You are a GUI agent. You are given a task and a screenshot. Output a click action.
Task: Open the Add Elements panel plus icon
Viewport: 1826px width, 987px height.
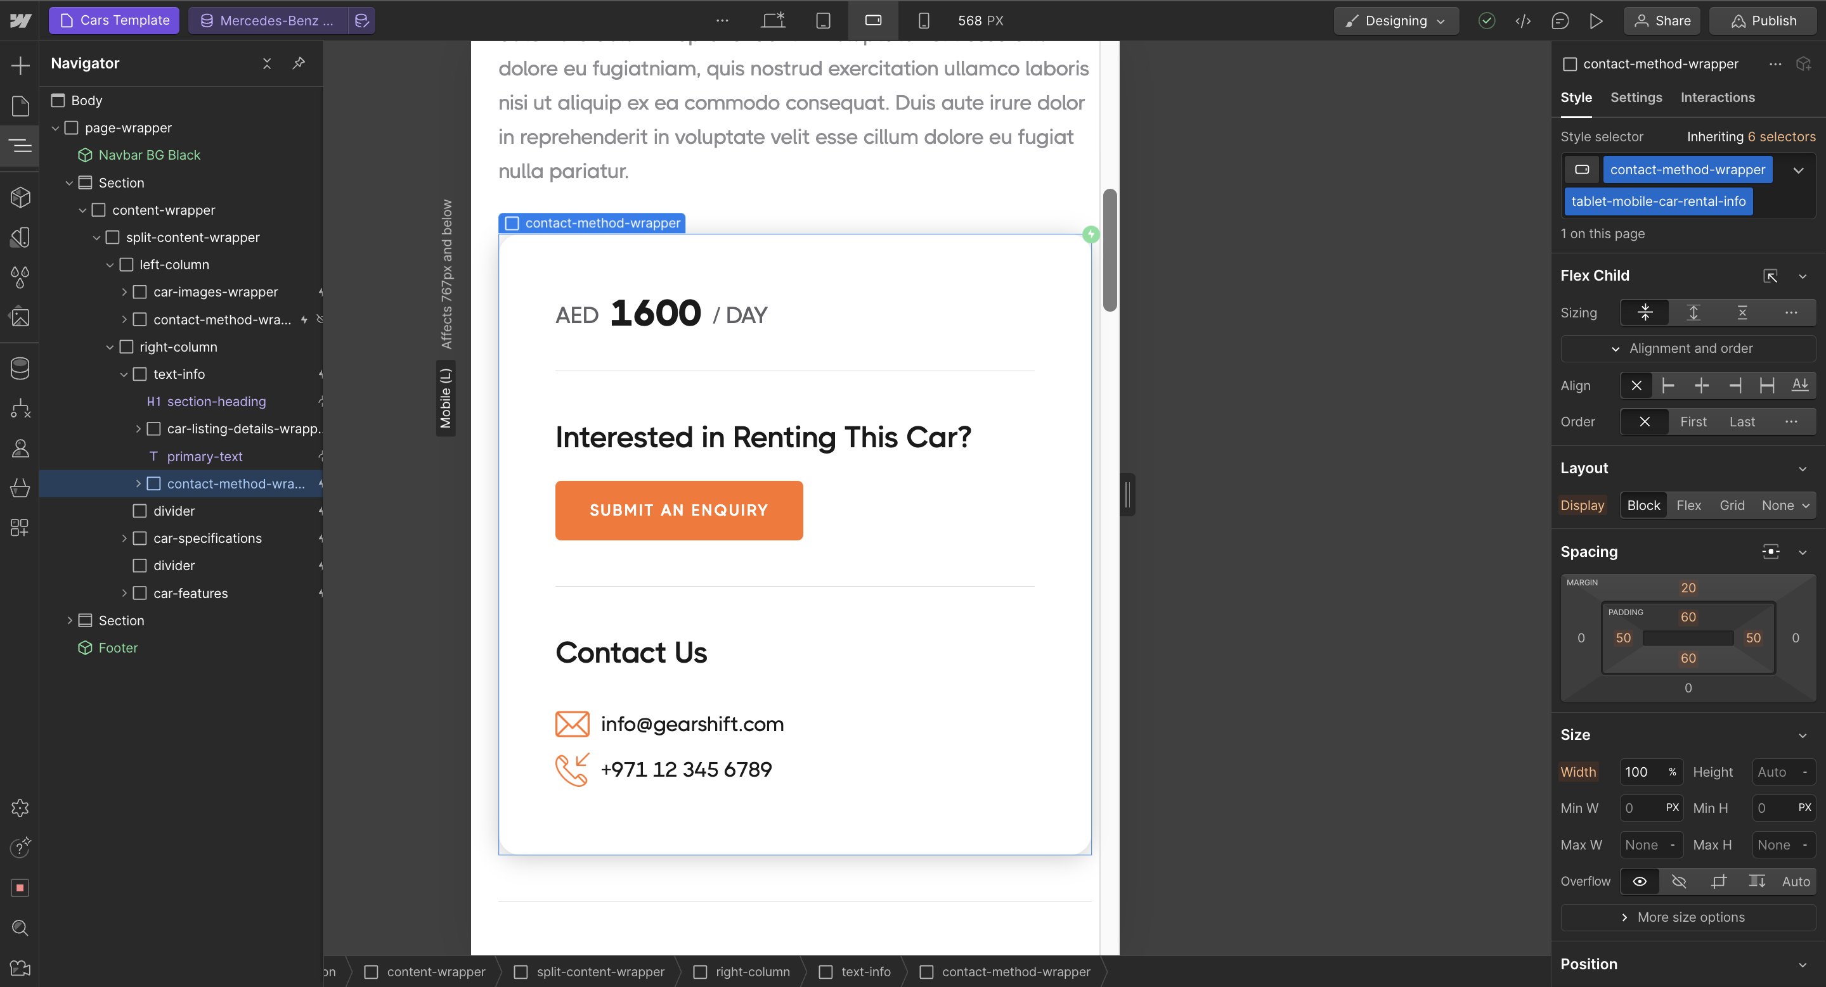point(20,65)
